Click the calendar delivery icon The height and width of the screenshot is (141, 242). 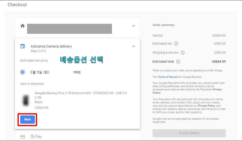(x=23, y=46)
